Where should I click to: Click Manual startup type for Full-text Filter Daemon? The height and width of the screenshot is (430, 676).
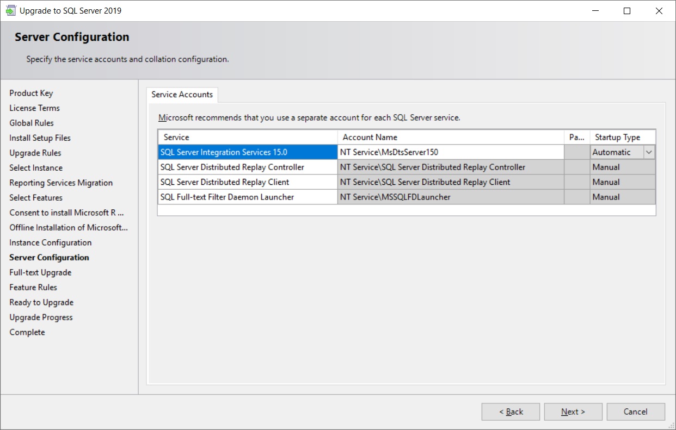(623, 197)
